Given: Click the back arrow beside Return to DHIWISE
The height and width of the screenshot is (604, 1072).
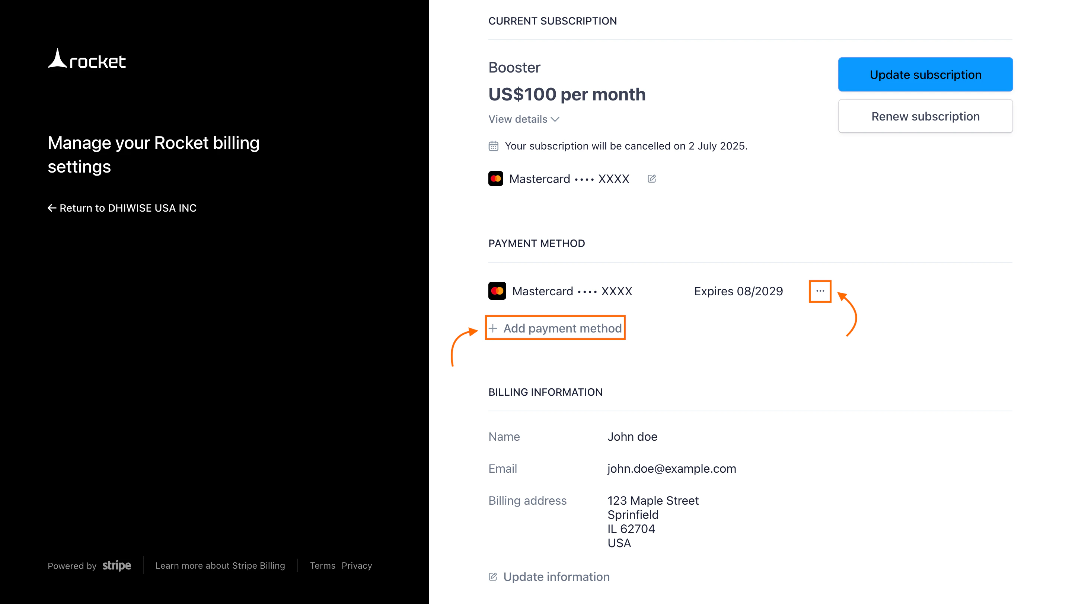Looking at the screenshot, I should [x=52, y=208].
